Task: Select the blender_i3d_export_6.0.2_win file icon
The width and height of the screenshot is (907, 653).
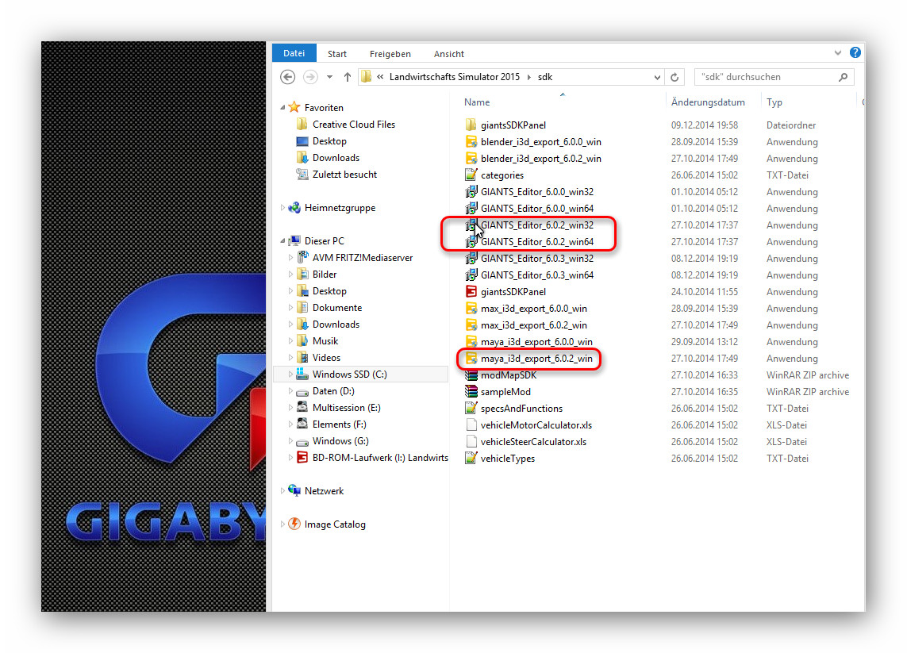Action: click(x=471, y=159)
